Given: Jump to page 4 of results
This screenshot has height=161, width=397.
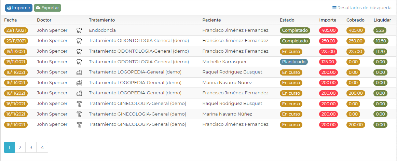Looking at the screenshot, I should (x=42, y=147).
